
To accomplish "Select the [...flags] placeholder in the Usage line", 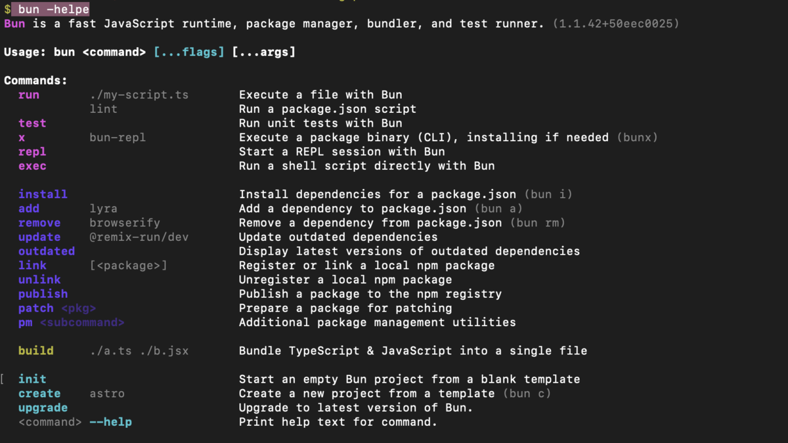I will point(189,52).
